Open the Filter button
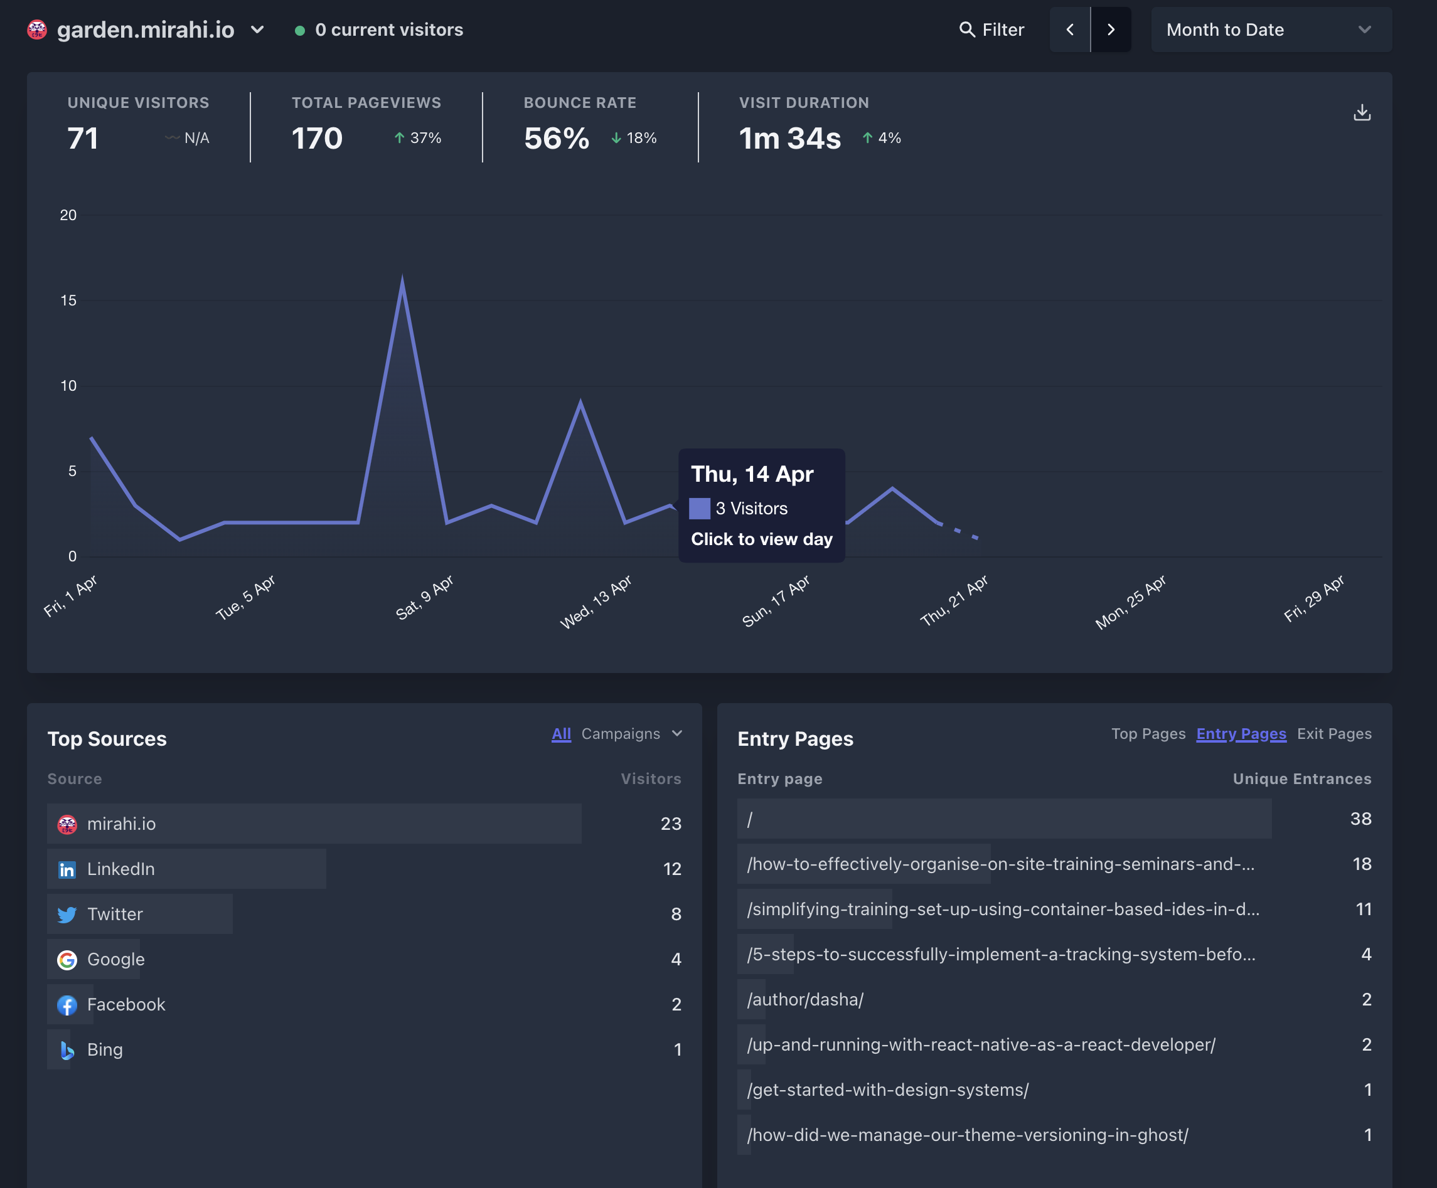The width and height of the screenshot is (1437, 1188). (991, 29)
